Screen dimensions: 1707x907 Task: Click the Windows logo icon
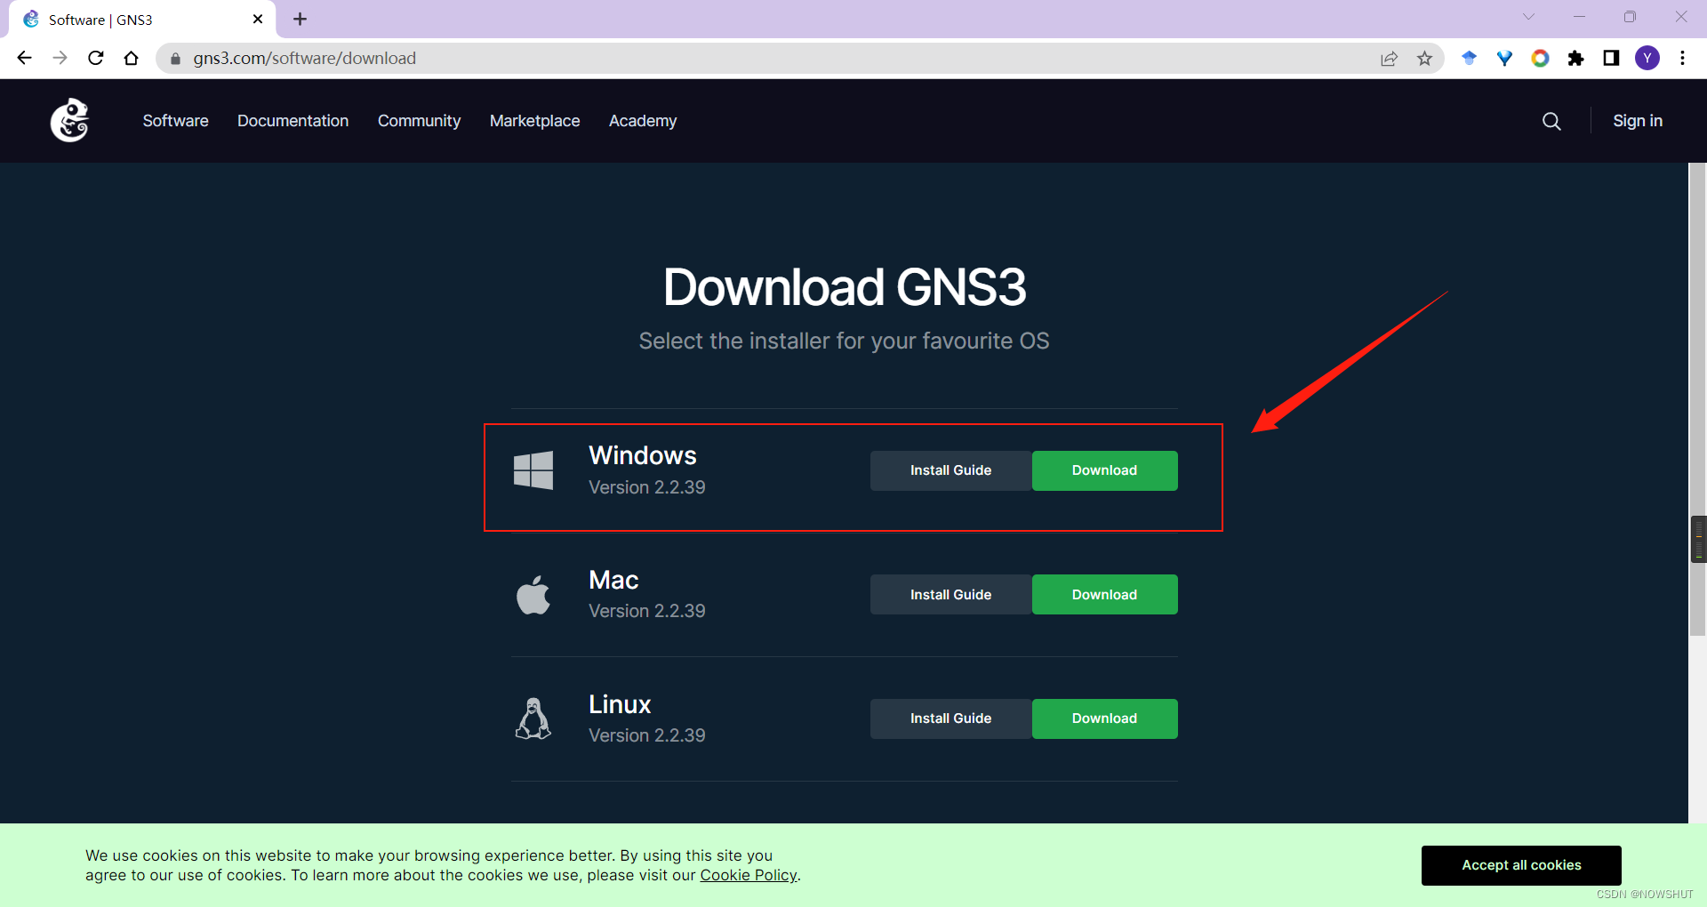pos(533,470)
